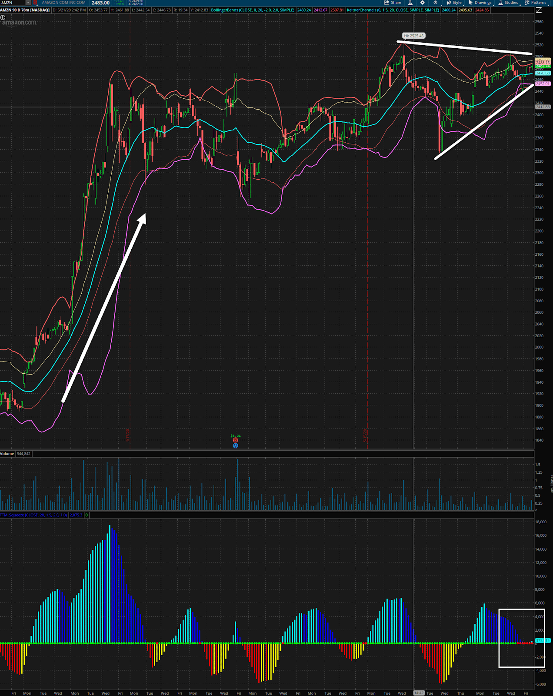Click the red 2424.85 Keltner value
The width and height of the screenshot is (553, 696).
coord(482,10)
